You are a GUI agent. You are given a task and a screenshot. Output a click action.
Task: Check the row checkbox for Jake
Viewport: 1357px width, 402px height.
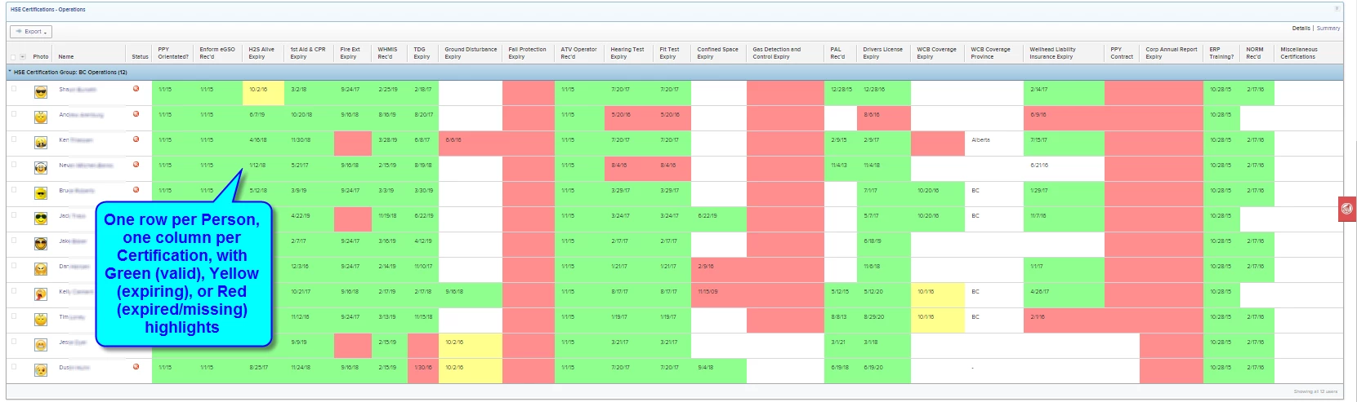(13, 241)
